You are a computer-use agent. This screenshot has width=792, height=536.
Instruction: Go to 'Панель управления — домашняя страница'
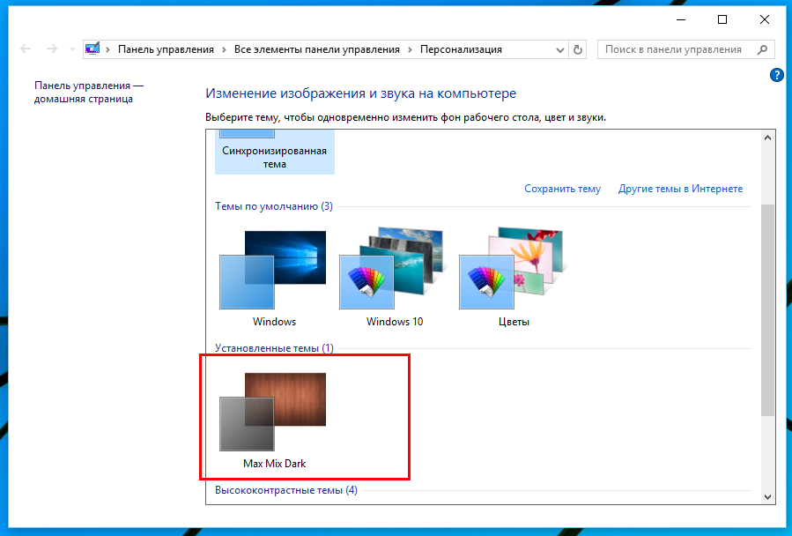pos(89,92)
